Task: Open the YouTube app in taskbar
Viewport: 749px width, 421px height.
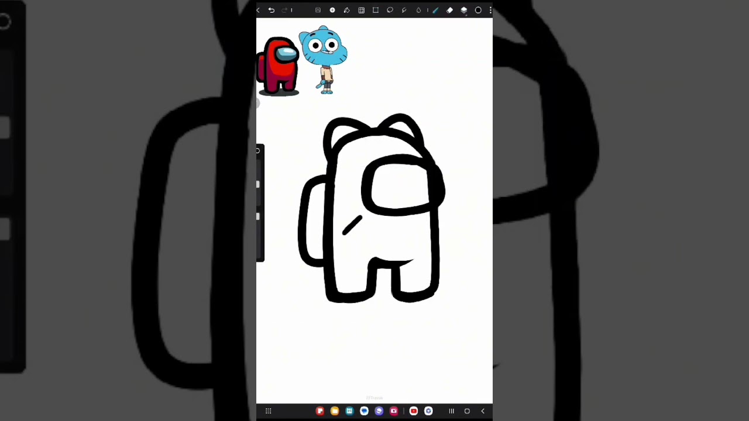Action: point(414,411)
